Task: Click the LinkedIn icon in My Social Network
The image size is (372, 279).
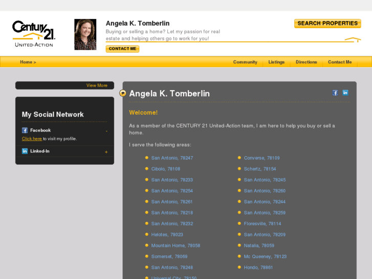Action: click(25, 151)
